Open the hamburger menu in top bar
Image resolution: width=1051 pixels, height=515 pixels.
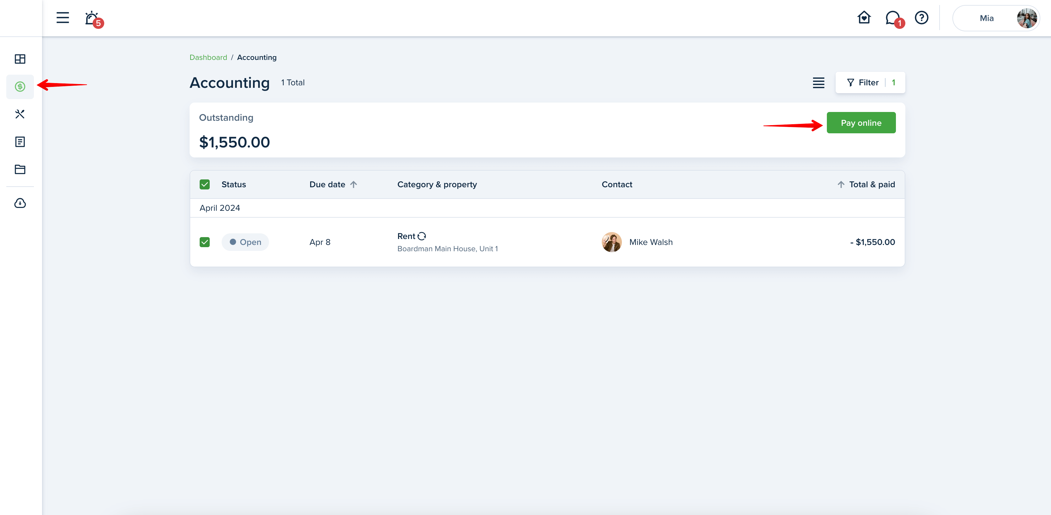coord(62,18)
